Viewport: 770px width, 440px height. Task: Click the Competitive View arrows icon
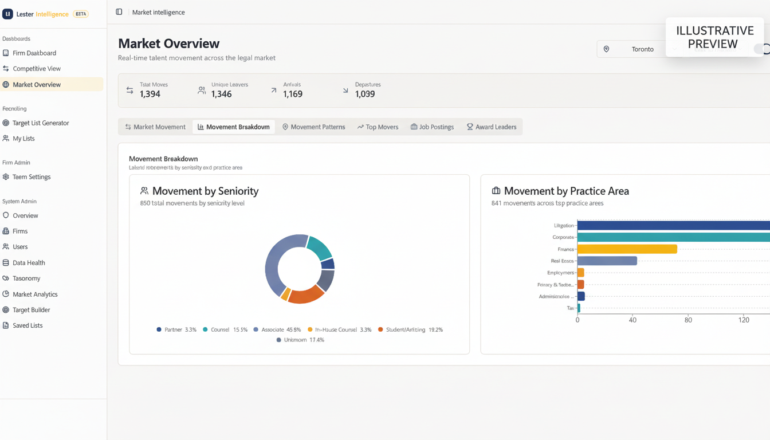pos(6,68)
